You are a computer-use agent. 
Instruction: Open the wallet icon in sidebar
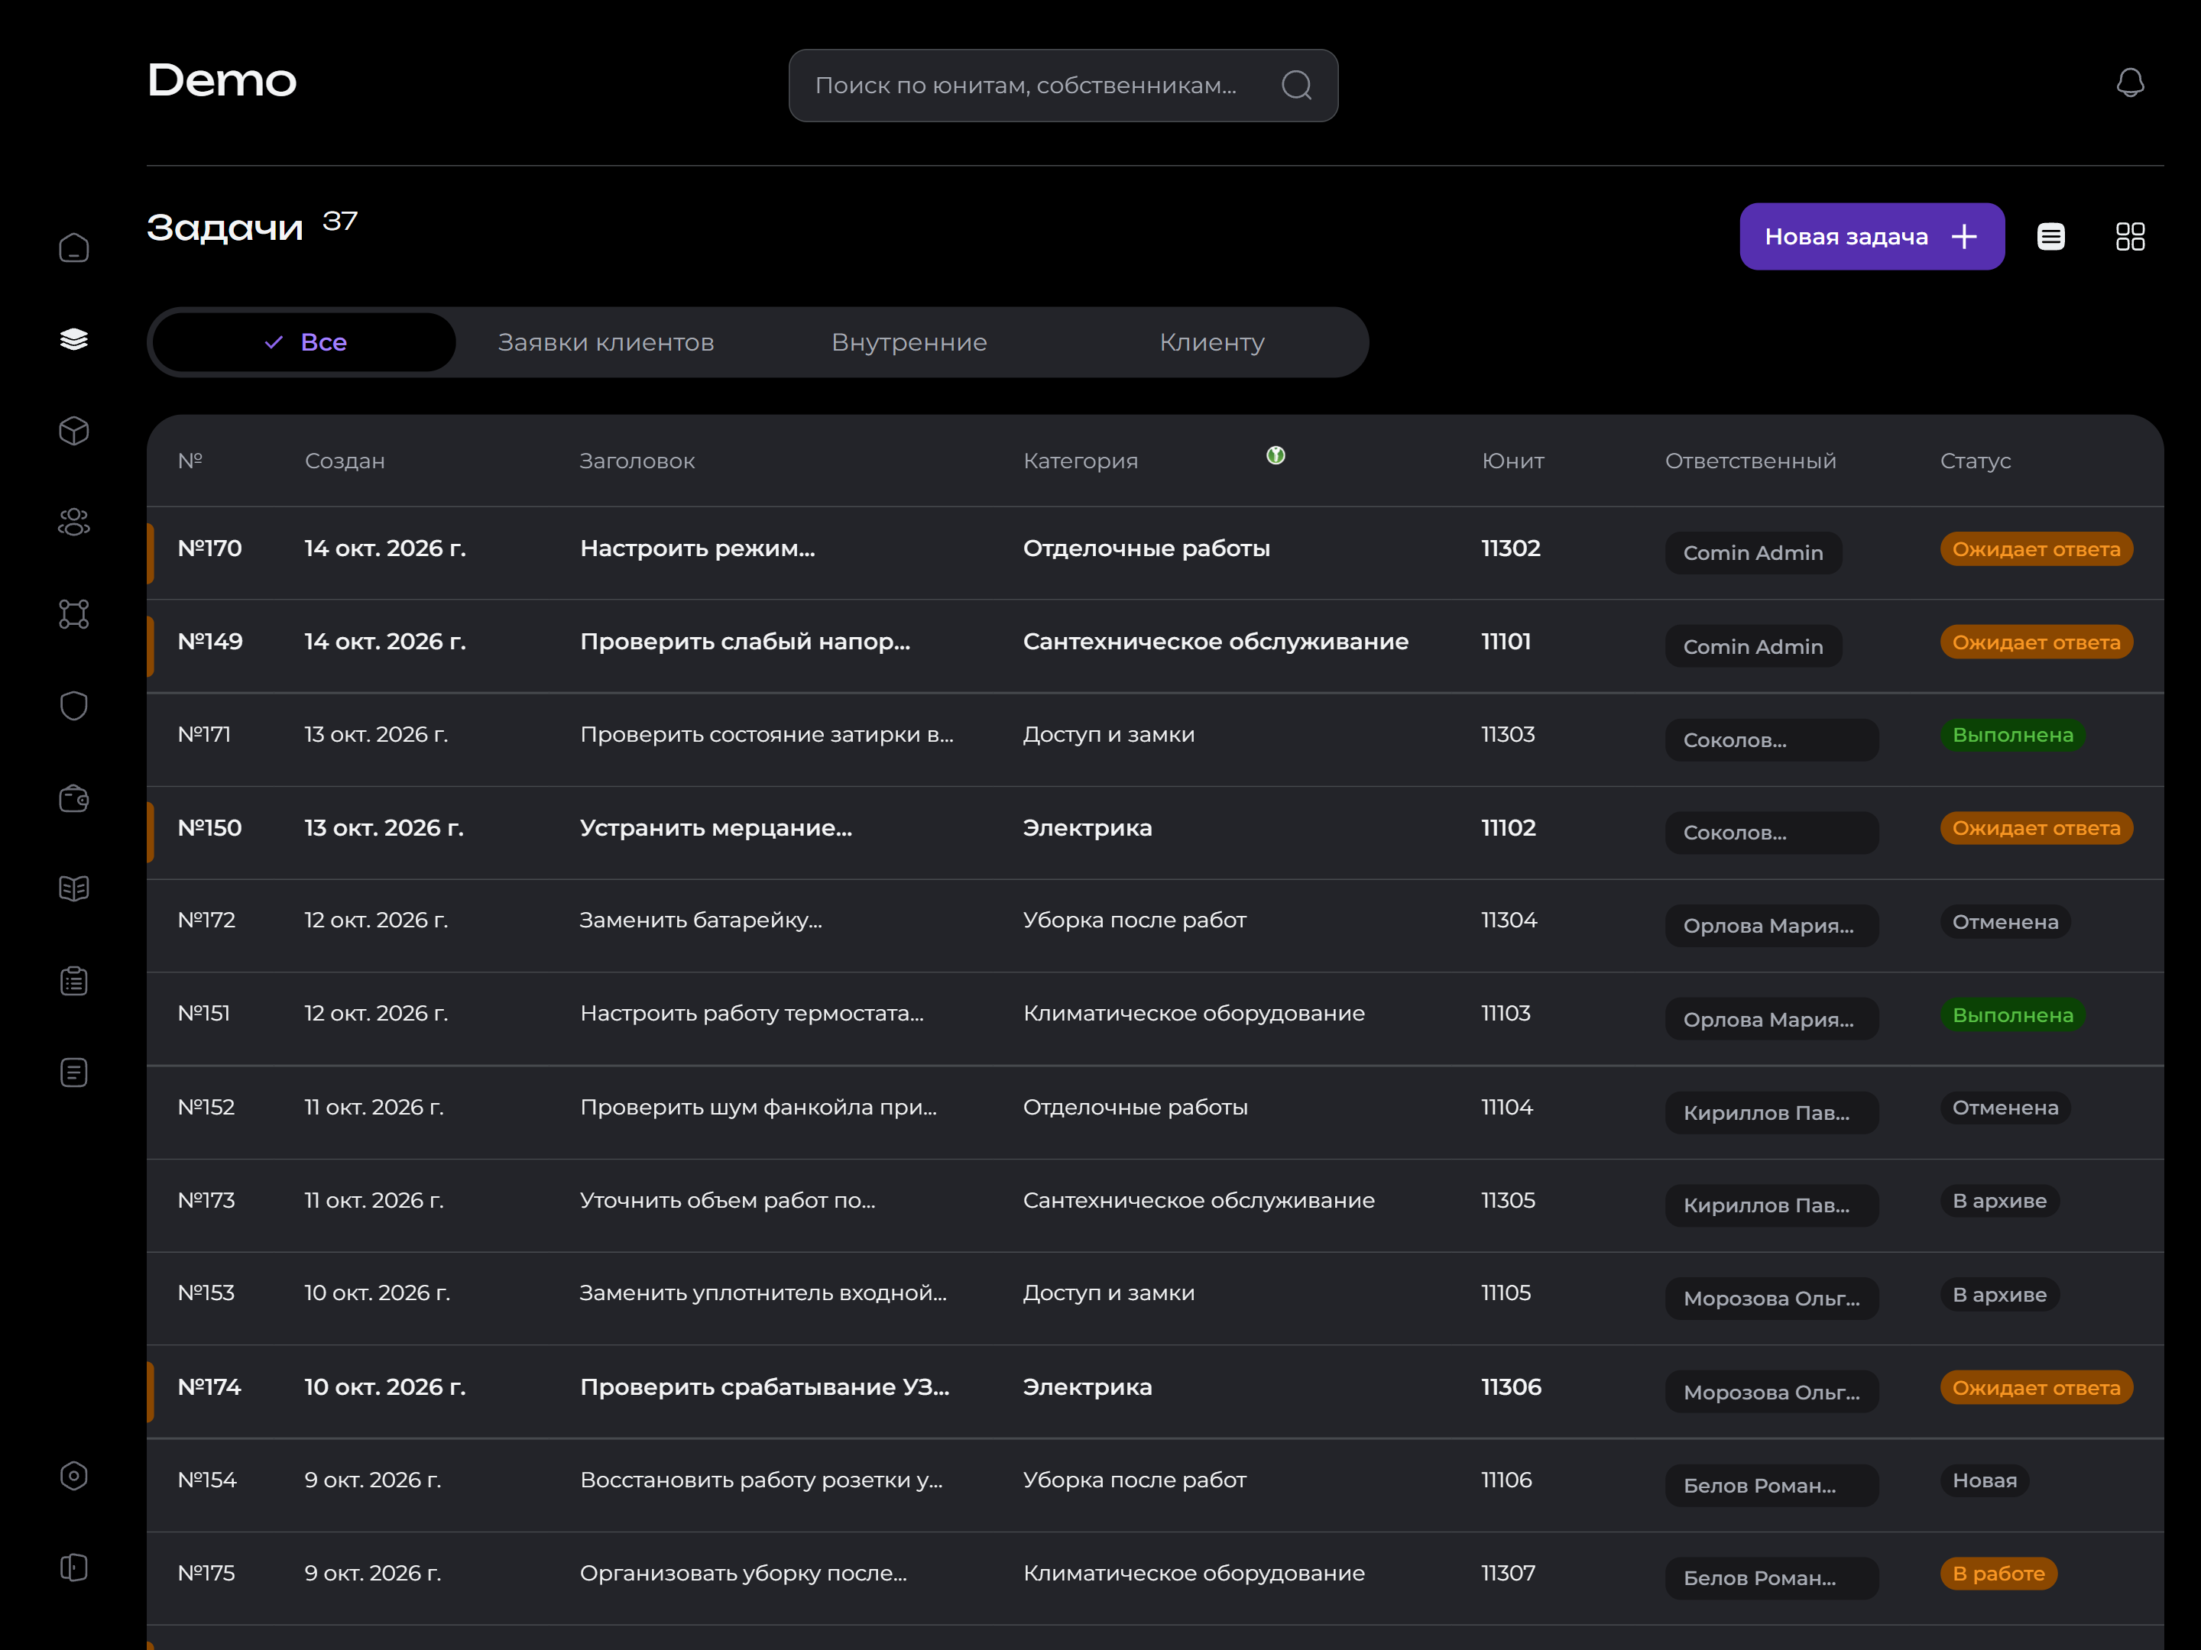point(73,797)
